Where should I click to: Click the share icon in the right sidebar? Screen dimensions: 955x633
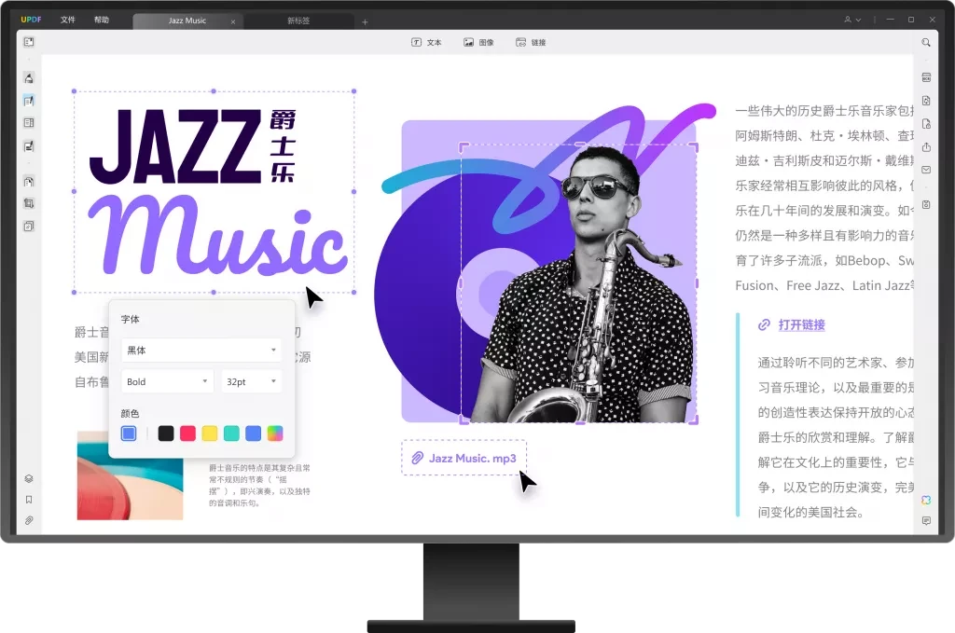click(x=926, y=147)
